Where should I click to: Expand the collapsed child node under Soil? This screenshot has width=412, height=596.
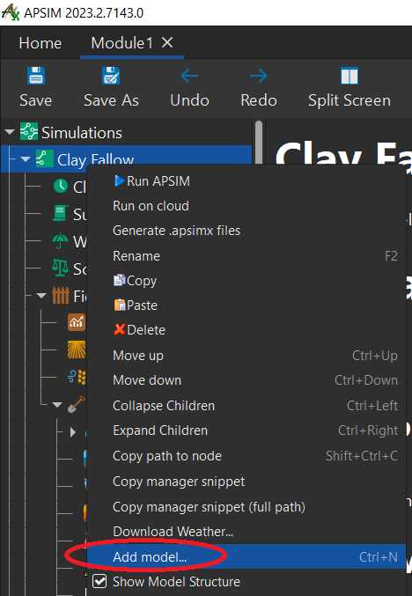[x=72, y=432]
